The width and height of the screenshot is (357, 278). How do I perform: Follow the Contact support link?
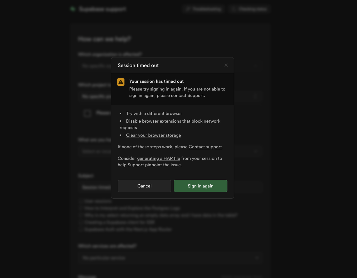(x=205, y=147)
